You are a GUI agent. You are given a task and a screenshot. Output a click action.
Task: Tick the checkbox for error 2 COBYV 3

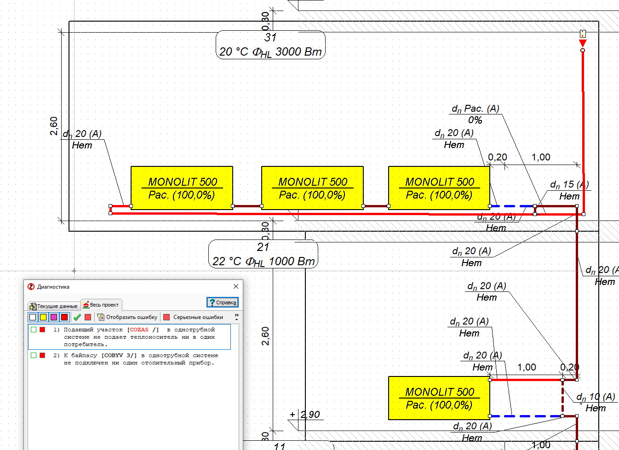pos(34,355)
